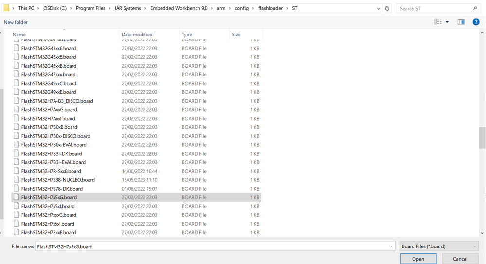Click the search magnifier icon
Image resolution: width=486 pixels, height=264 pixels.
(475, 8)
